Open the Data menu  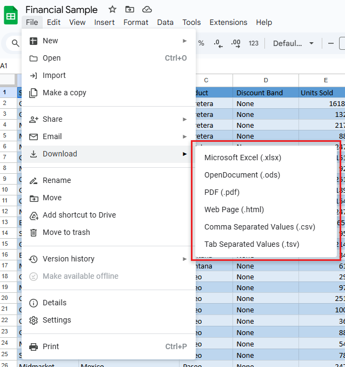[x=165, y=22]
